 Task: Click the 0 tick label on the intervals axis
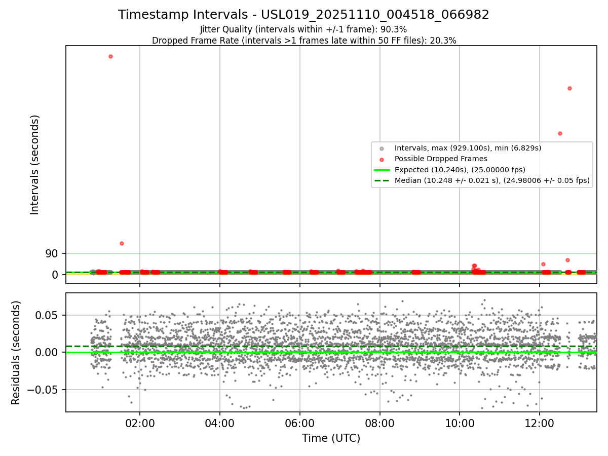55,275
